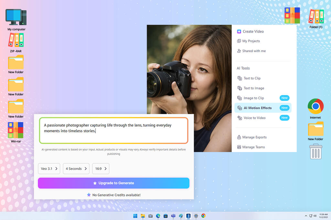Select the New Folder icon under Internet

315,131
